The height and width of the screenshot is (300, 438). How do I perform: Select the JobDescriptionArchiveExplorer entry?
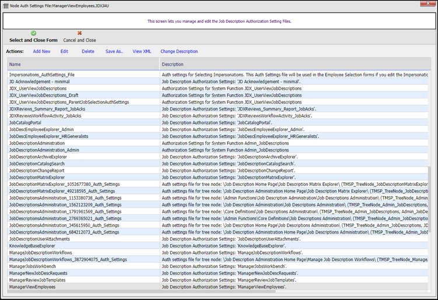click(x=38, y=157)
